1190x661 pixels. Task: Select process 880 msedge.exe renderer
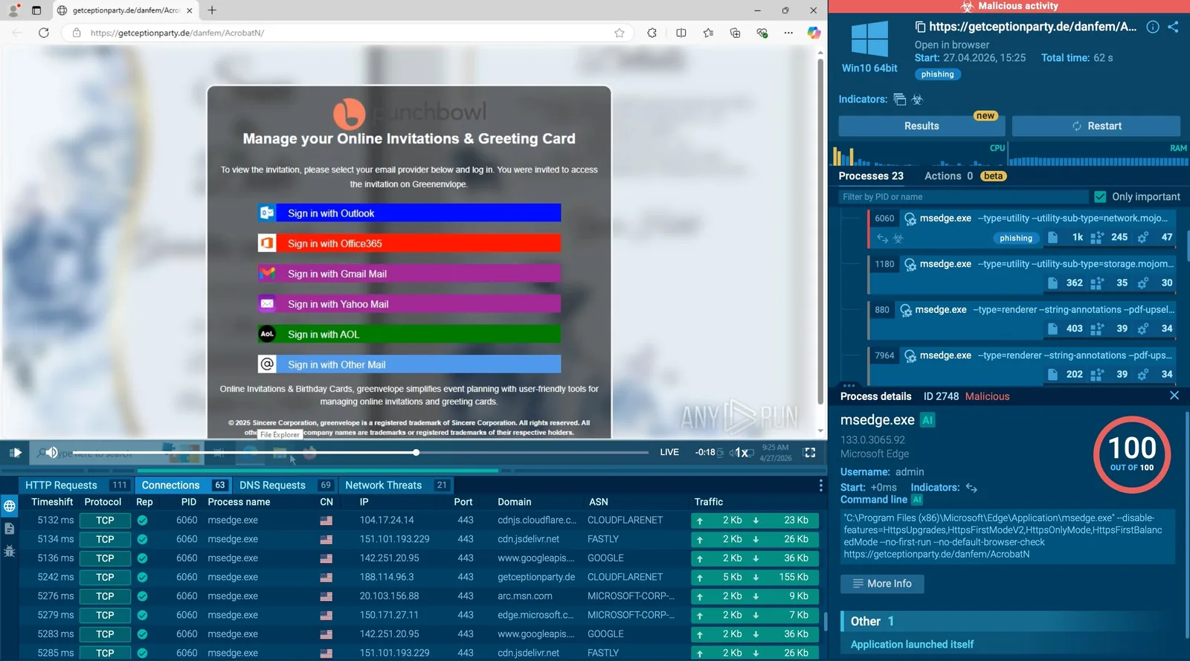pyautogui.click(x=1023, y=319)
